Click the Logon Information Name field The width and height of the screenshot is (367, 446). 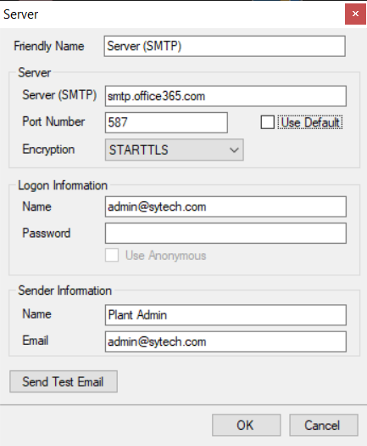click(x=225, y=206)
